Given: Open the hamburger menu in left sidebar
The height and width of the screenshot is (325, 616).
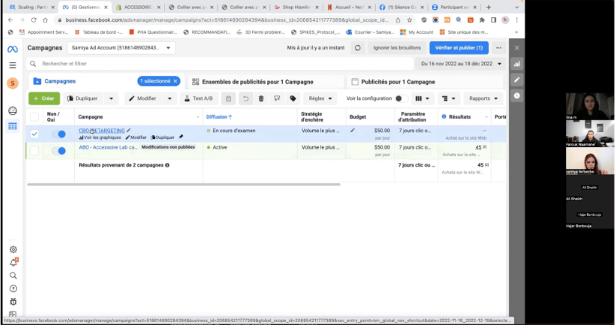Looking at the screenshot, I should point(13,65).
